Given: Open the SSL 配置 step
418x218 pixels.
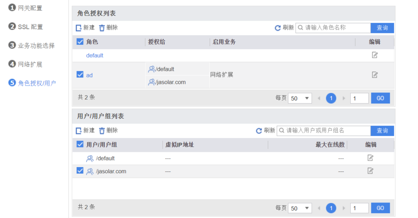Looking at the screenshot, I should pos(30,27).
